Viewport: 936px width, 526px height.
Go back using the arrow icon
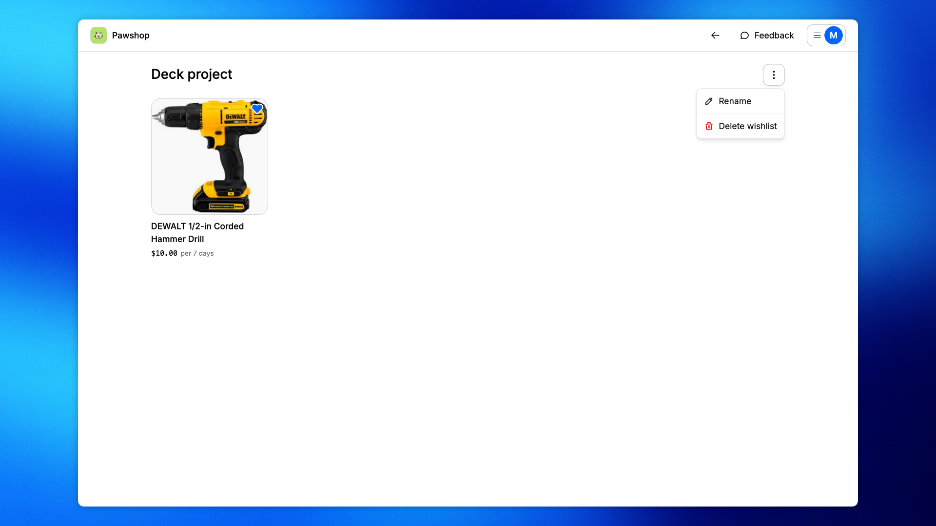(x=715, y=35)
